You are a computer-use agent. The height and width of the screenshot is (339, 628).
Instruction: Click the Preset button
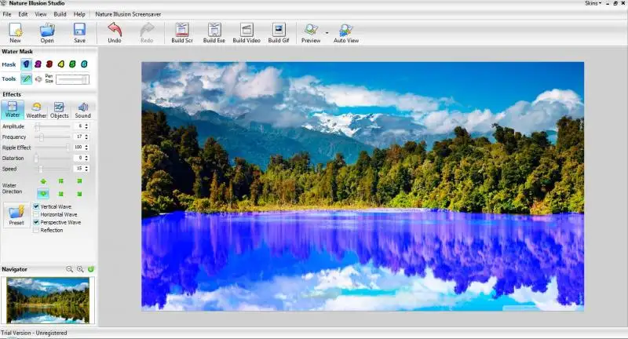coord(16,214)
